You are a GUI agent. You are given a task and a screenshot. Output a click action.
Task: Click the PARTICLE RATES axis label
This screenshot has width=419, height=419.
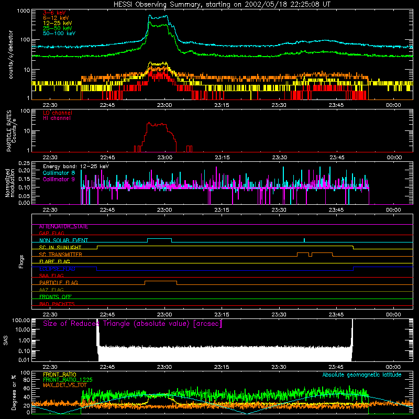pos(9,131)
